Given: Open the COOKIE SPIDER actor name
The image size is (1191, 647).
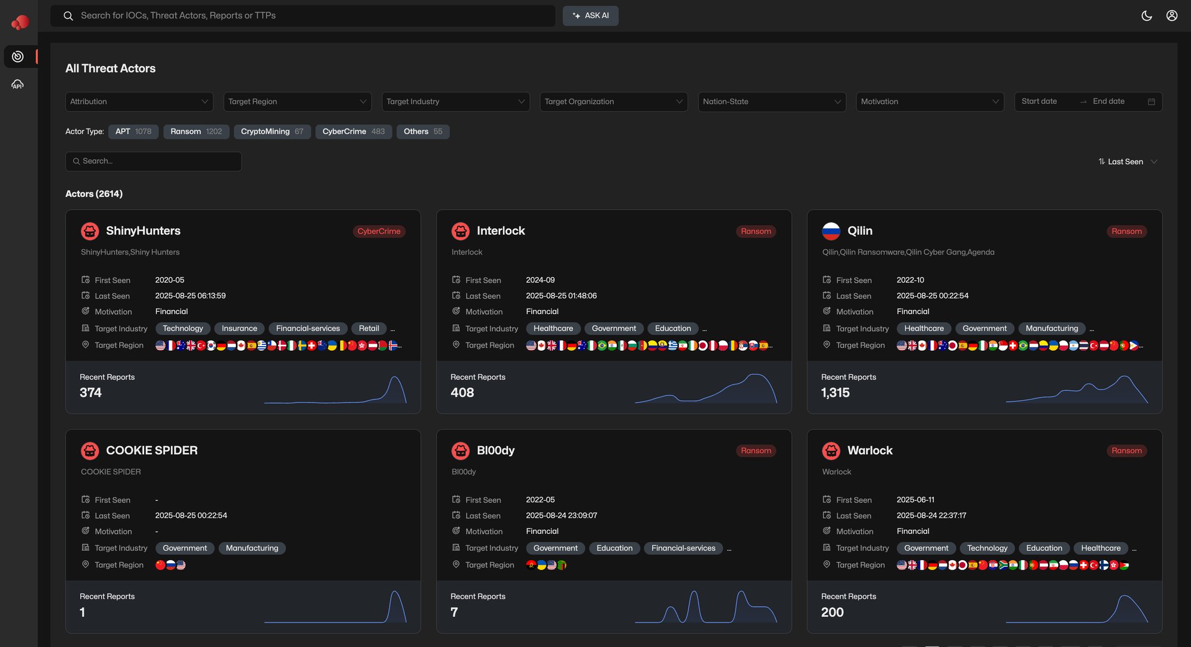Looking at the screenshot, I should click(x=152, y=450).
